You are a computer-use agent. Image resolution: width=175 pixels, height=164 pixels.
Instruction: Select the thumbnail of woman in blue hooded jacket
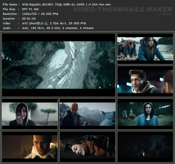145,114
